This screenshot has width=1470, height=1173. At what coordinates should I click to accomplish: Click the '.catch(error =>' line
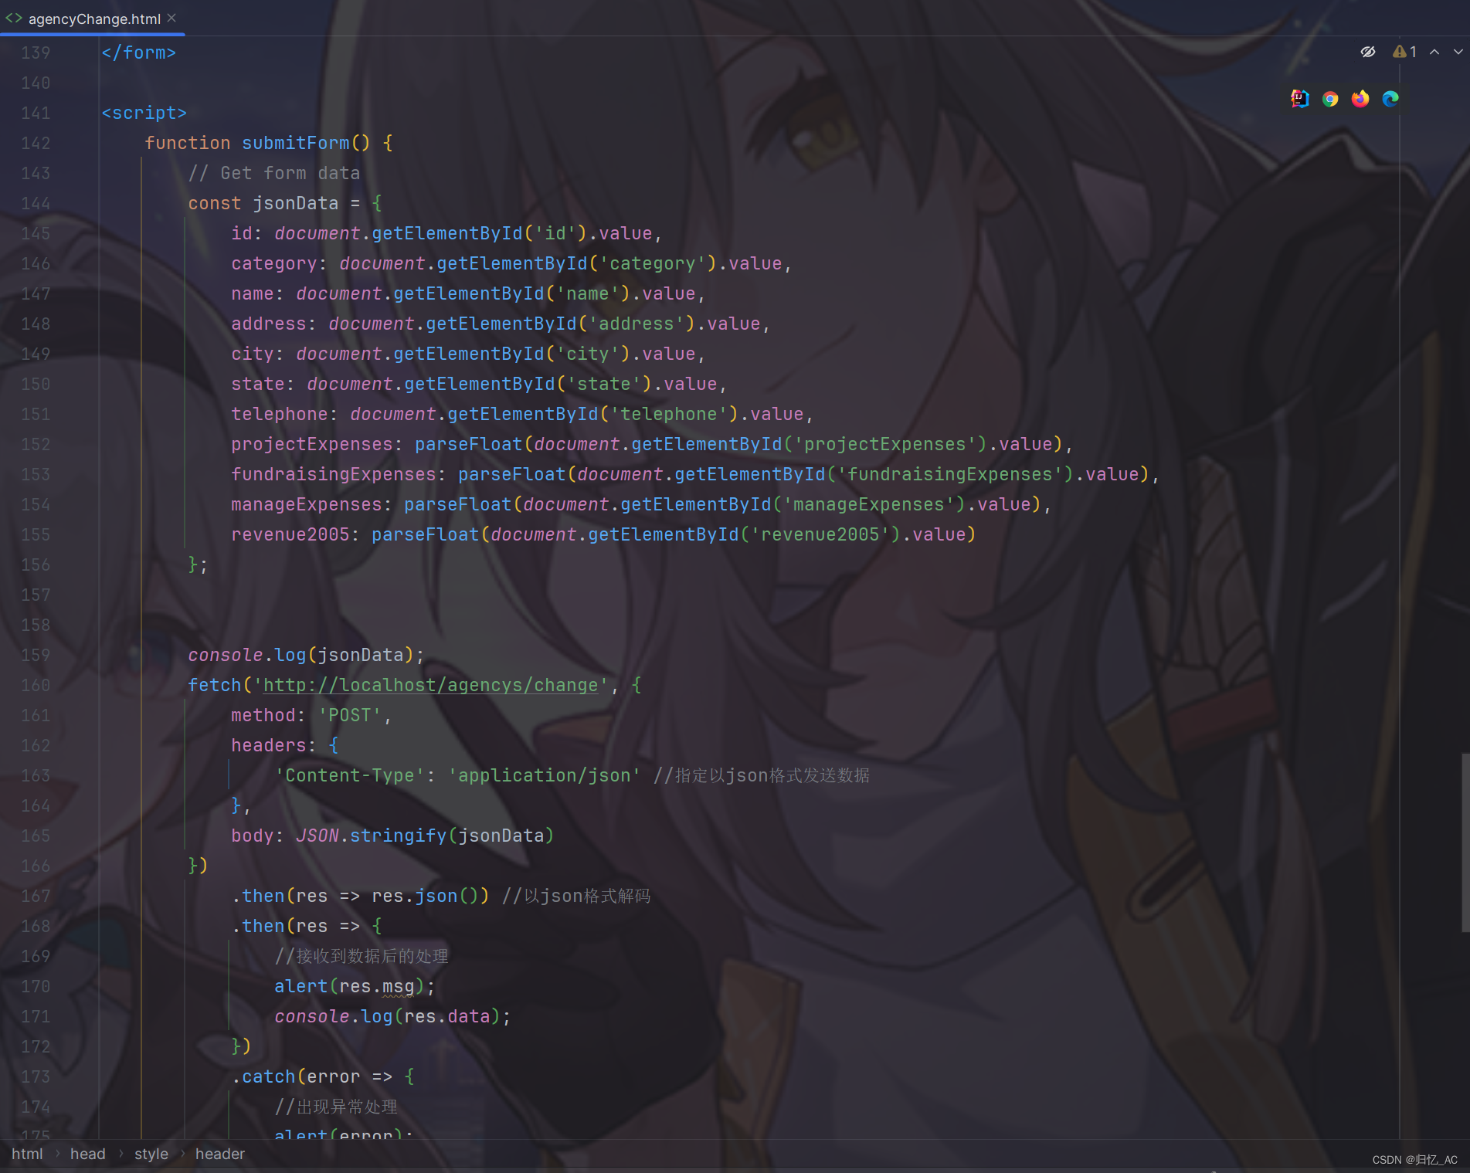323,1076
